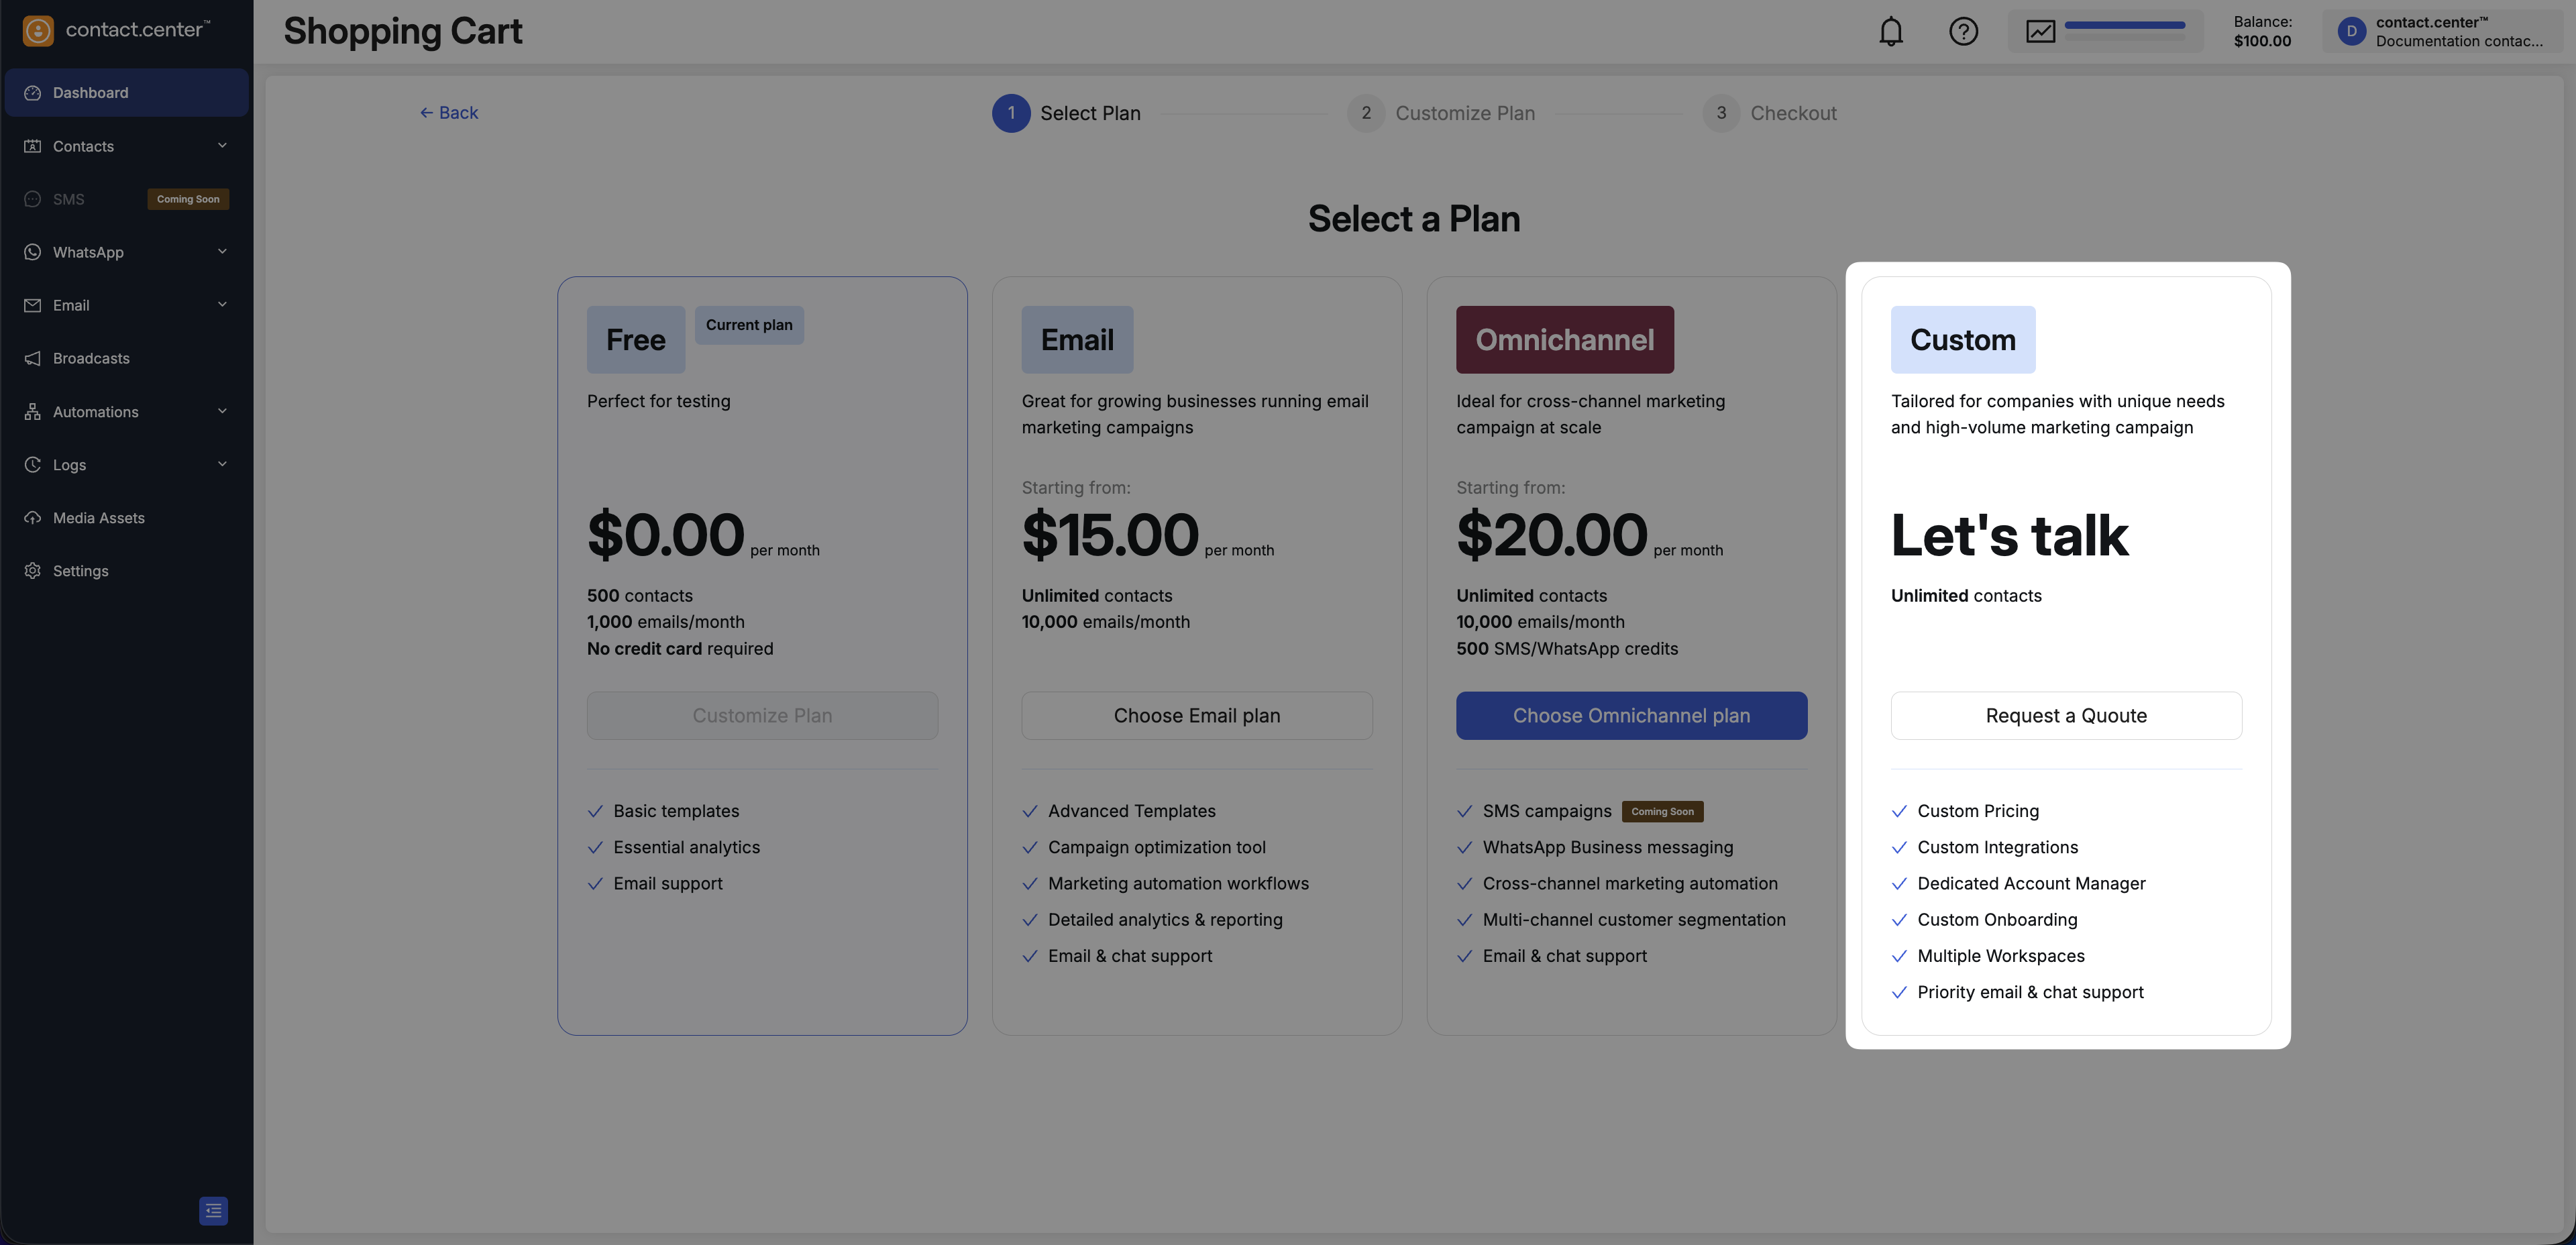The image size is (2576, 1245).
Task: Open Settings gear in sidebar
Action: point(33,571)
